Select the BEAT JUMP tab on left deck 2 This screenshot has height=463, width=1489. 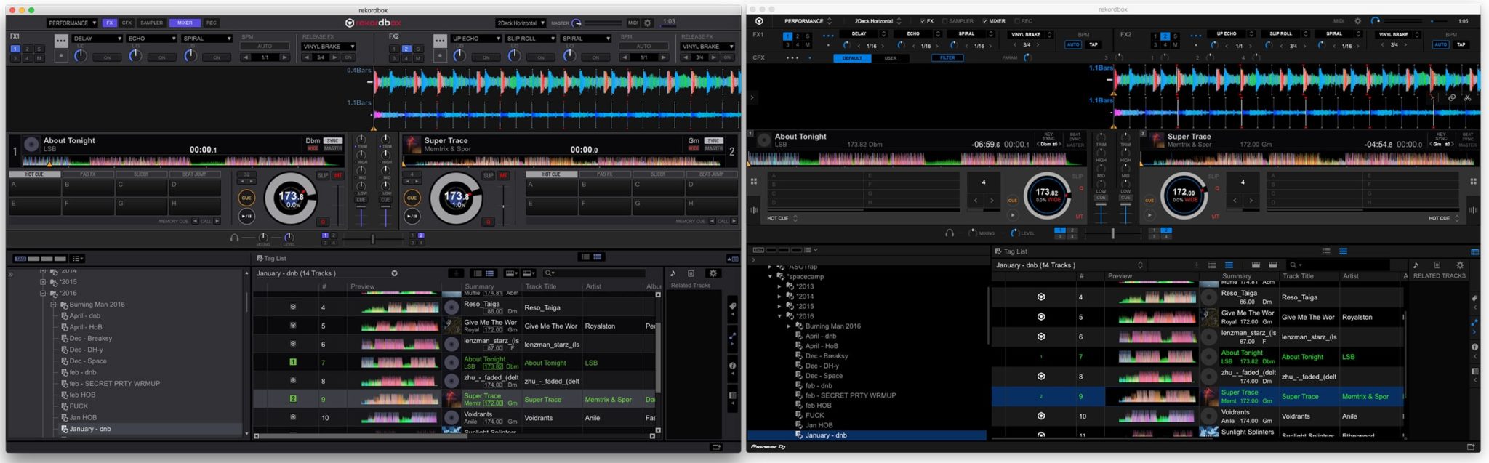(x=711, y=174)
